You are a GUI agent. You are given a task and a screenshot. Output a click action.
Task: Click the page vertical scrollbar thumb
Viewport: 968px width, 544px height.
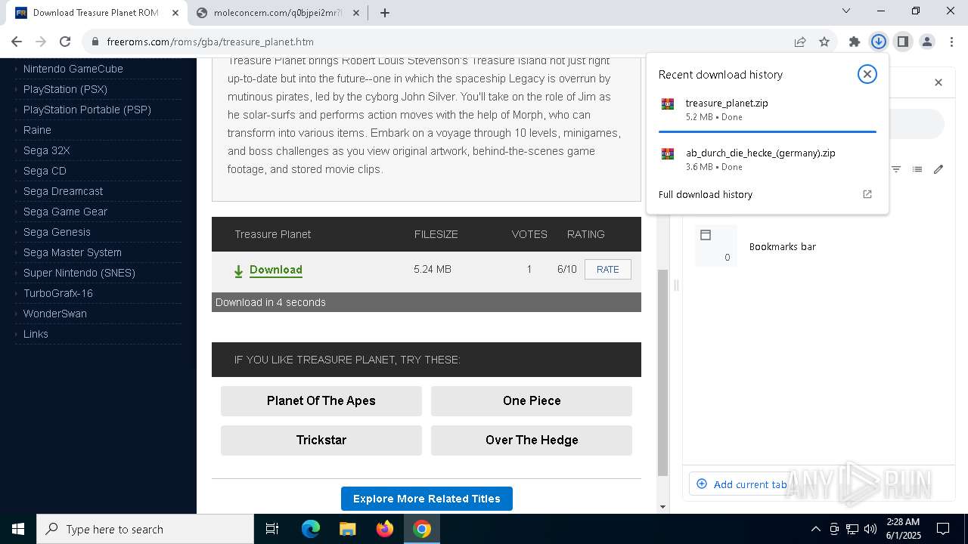663,372
